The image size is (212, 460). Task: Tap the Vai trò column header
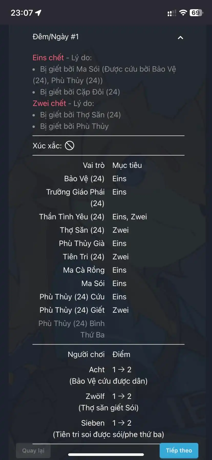93,165
